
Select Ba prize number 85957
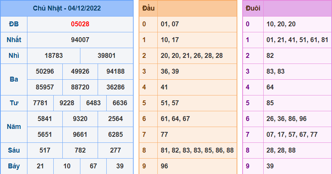tap(45, 87)
